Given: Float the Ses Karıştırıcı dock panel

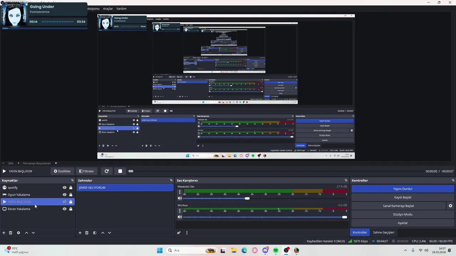Looking at the screenshot, I should point(346,181).
